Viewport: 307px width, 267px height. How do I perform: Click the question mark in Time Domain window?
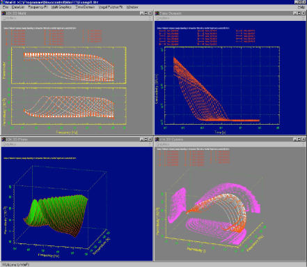(x=303, y=18)
